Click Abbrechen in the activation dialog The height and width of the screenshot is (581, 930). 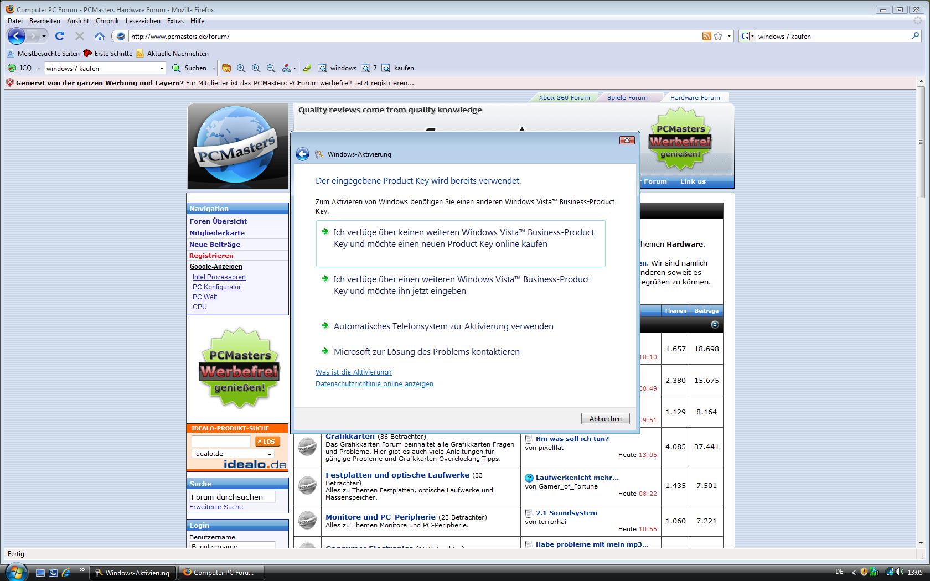pos(605,419)
